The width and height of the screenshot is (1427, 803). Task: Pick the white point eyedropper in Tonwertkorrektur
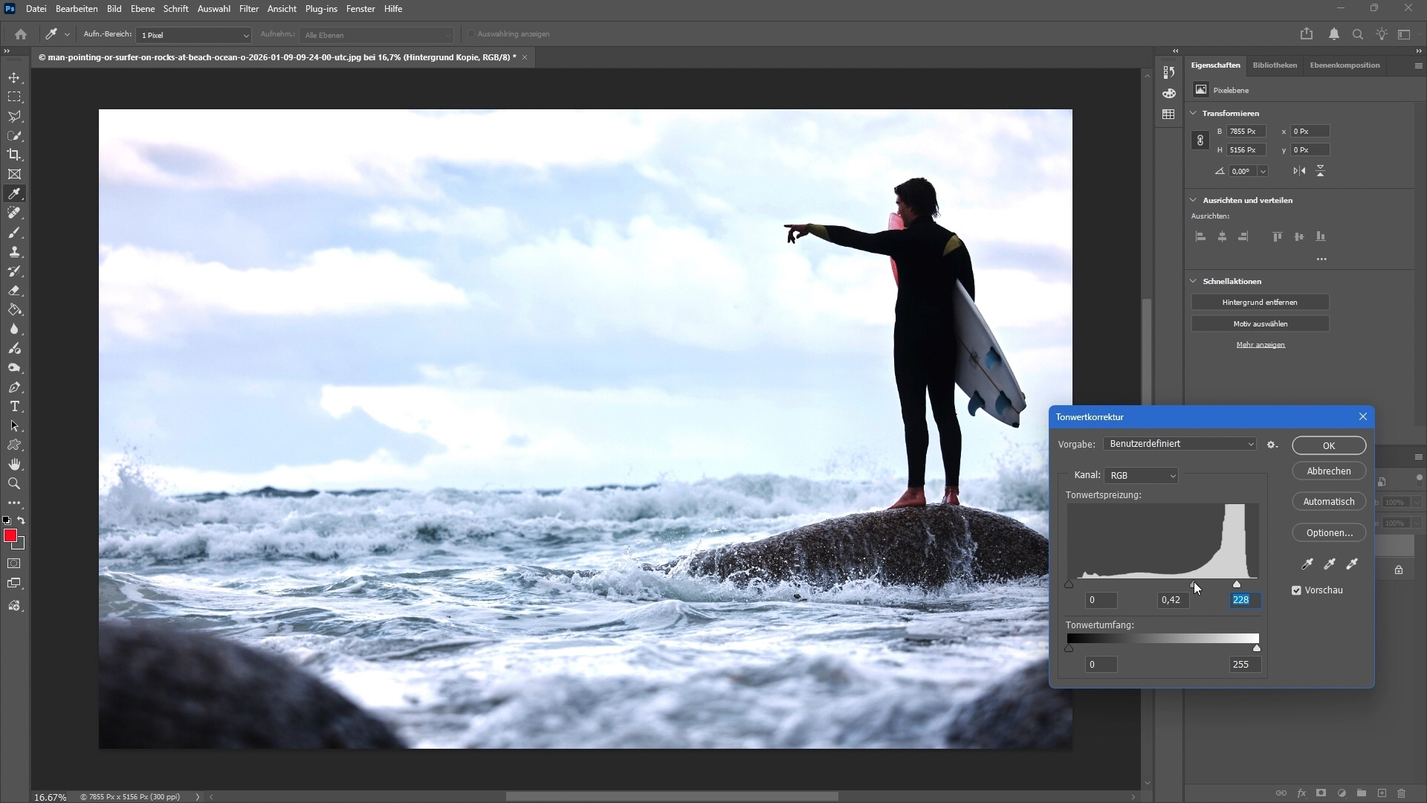1352,564
